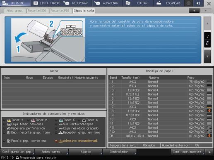Open the LISTA TAREAS tab
214x160 pixels.
pos(47,3)
